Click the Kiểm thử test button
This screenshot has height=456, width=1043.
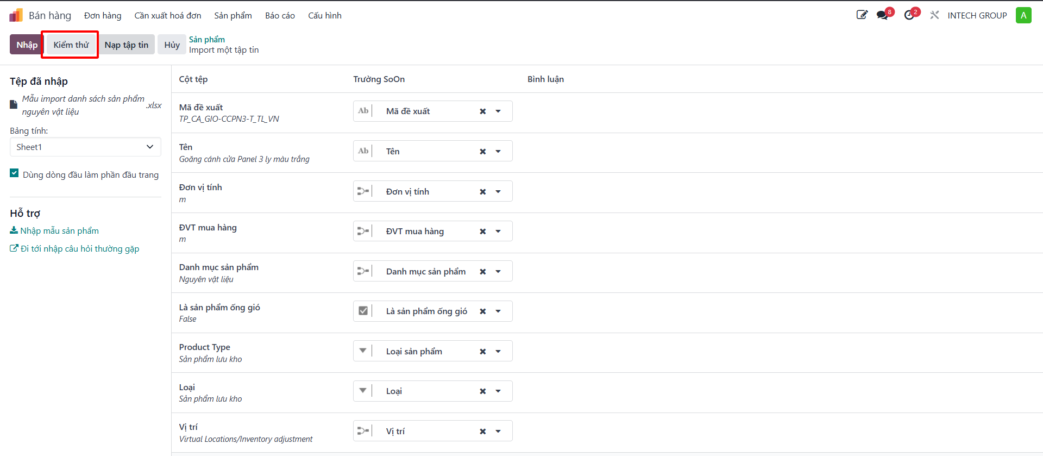click(x=71, y=45)
